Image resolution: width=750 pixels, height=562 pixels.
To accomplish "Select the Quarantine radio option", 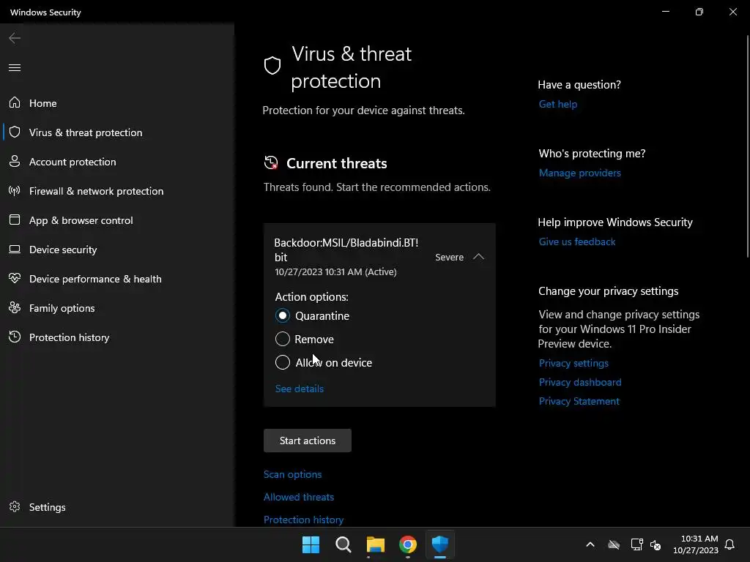I will point(283,315).
